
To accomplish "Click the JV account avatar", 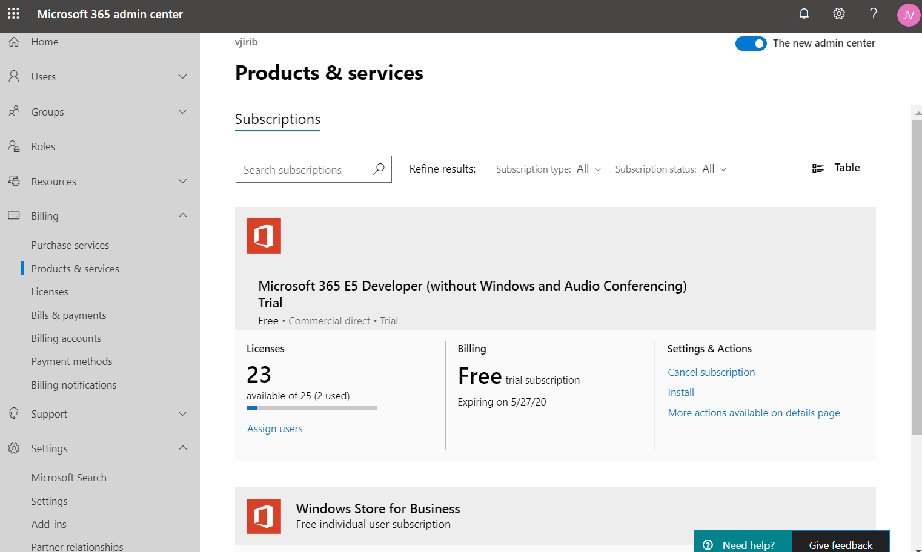I will [908, 15].
